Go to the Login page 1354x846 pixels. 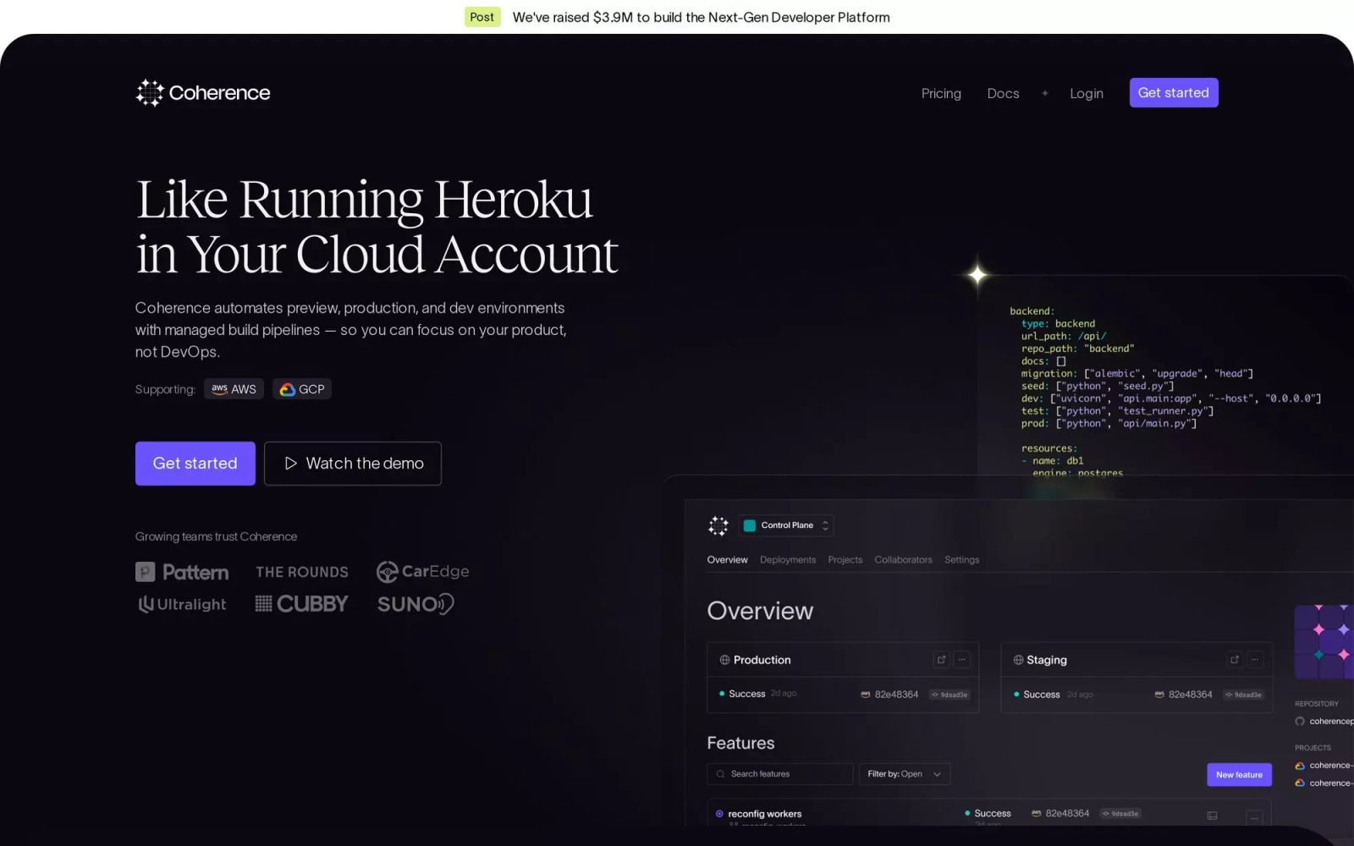pyautogui.click(x=1087, y=93)
